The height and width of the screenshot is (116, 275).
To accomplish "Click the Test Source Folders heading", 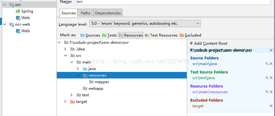I will (x=209, y=72).
